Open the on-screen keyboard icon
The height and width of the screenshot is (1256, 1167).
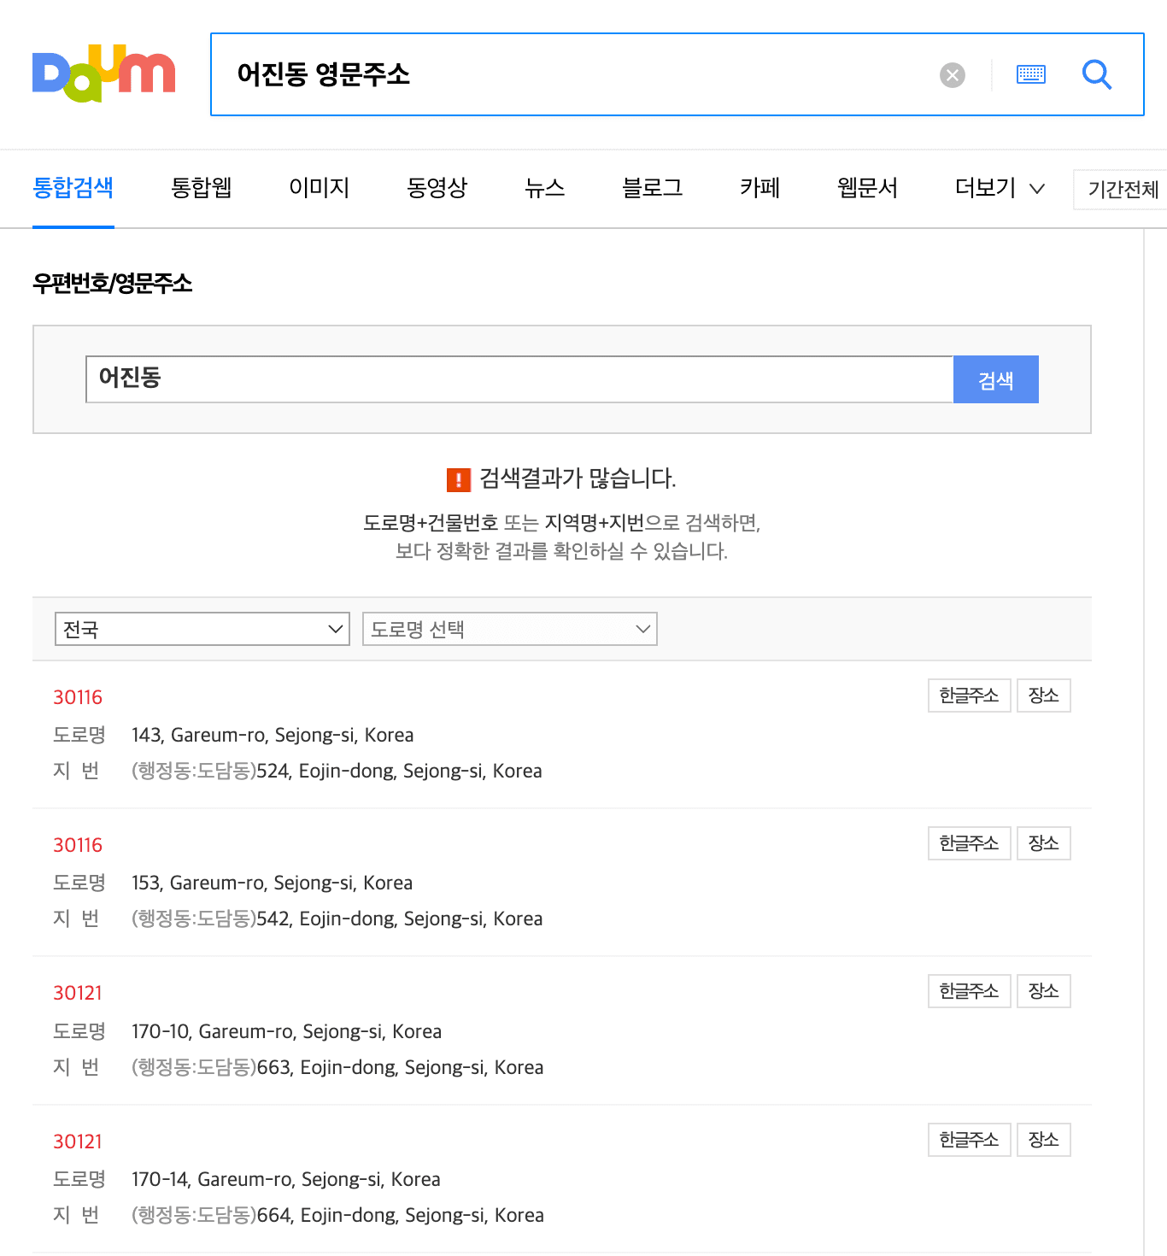(1031, 74)
